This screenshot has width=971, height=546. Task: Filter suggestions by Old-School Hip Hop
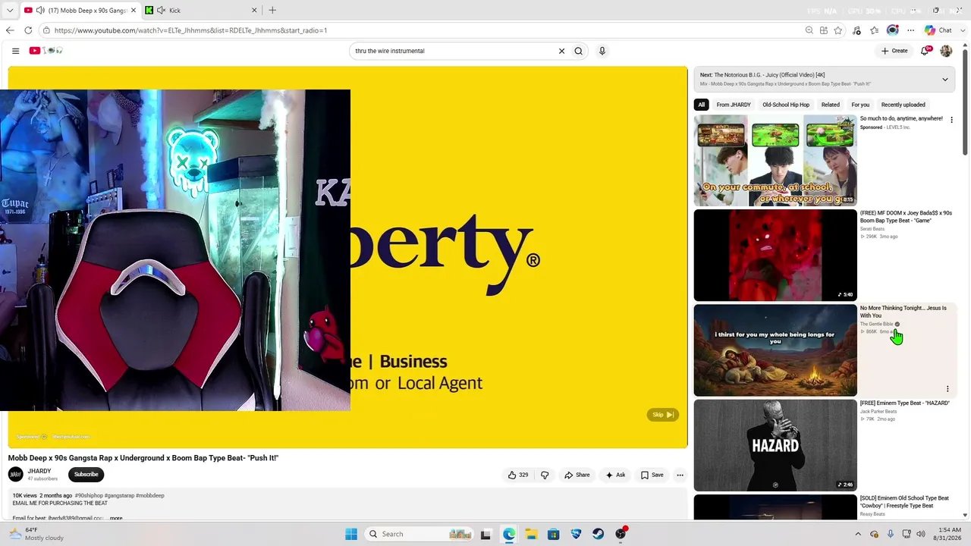click(x=786, y=105)
